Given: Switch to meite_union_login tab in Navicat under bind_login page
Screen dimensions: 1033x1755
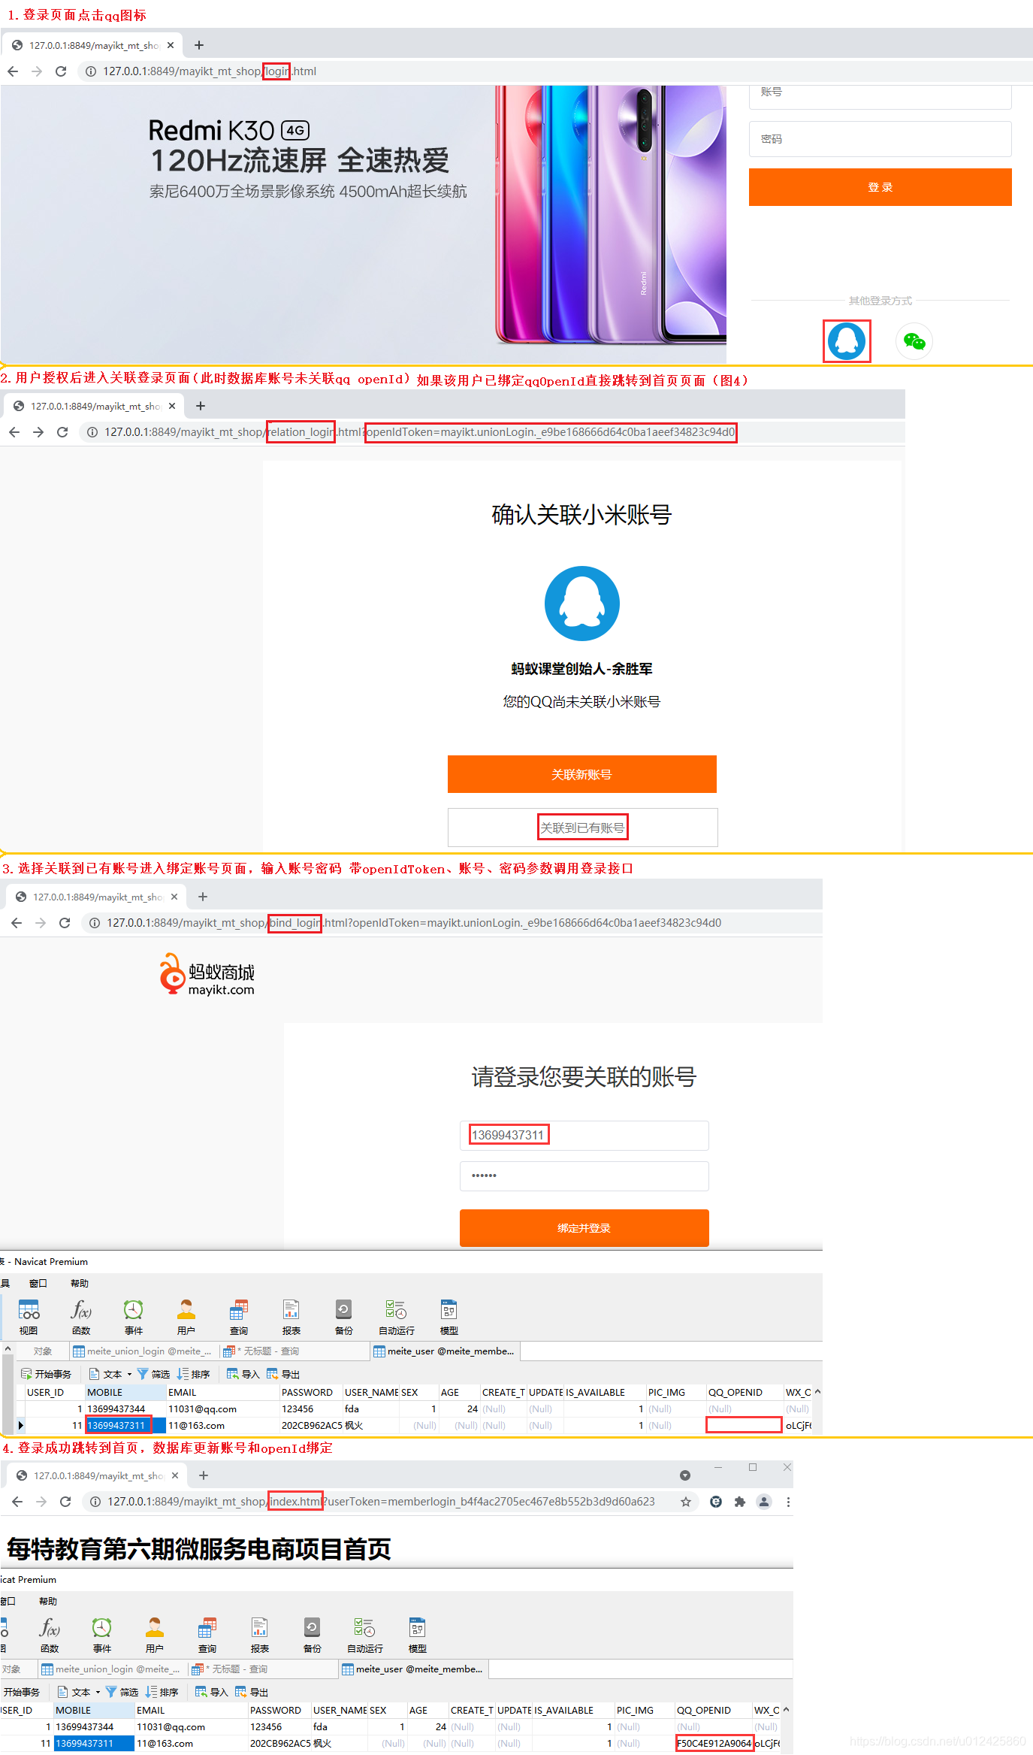Looking at the screenshot, I should pos(143,1351).
